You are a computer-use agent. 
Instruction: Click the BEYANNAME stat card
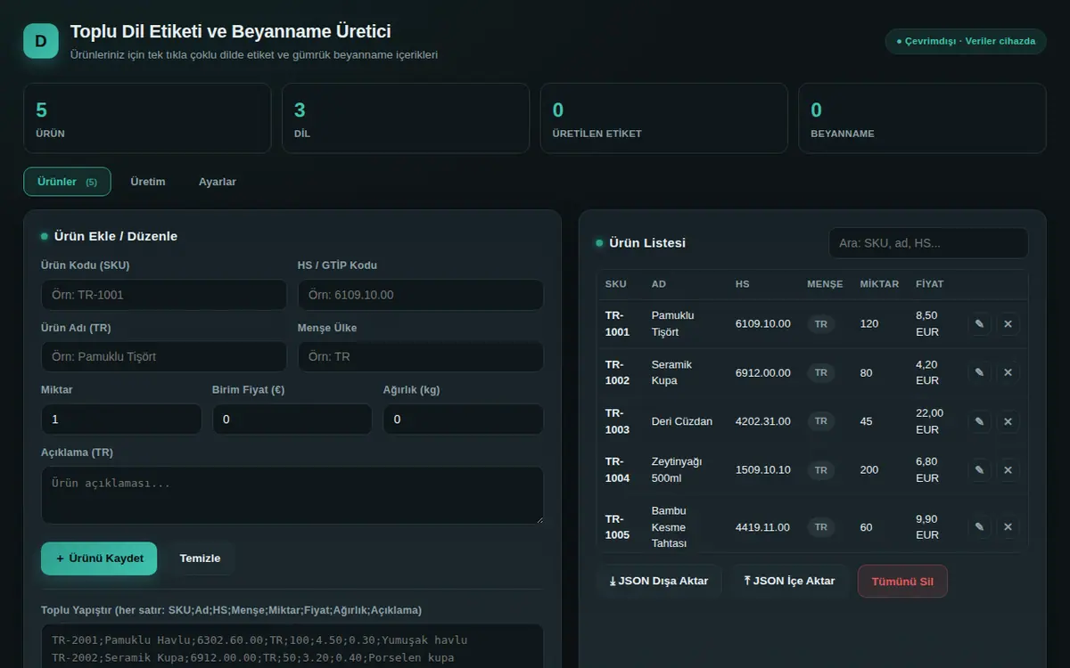[922, 118]
